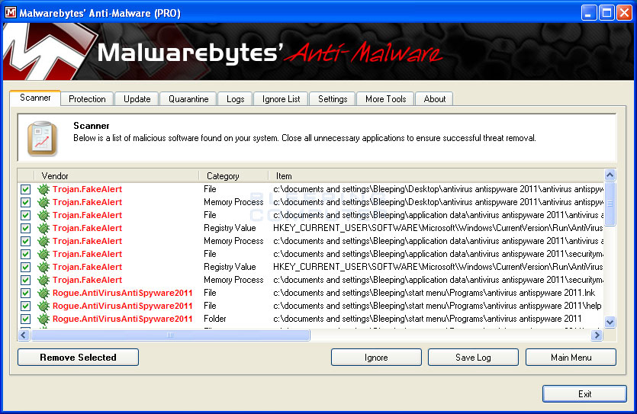Minimize the Malwarebytes window
Image resolution: width=637 pixels, height=414 pixels.
pyautogui.click(x=589, y=13)
